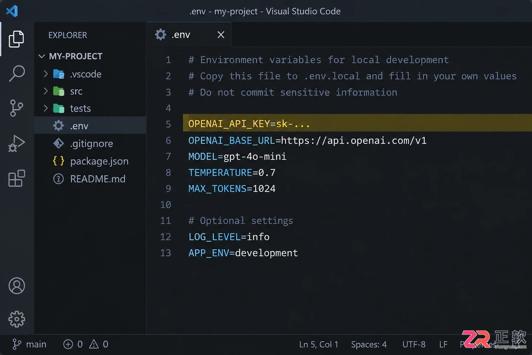This screenshot has width=532, height=355.
Task: Select the src folder name
Action: pos(76,91)
